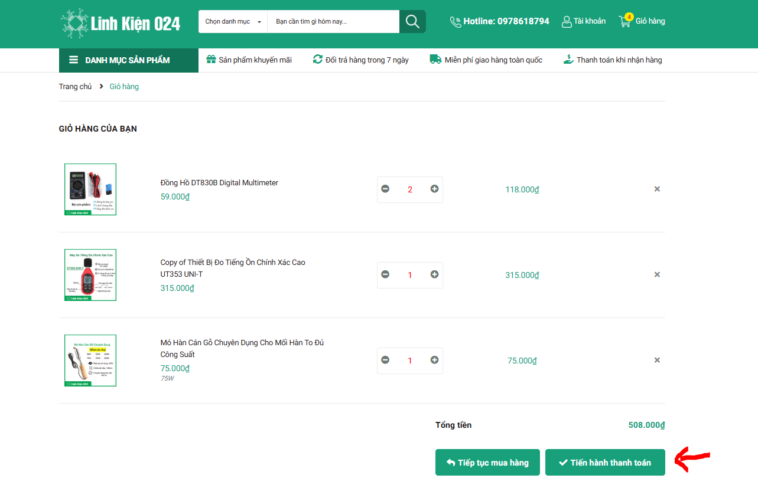
Task: Click the Giỏ hàng header link text
Action: click(650, 21)
